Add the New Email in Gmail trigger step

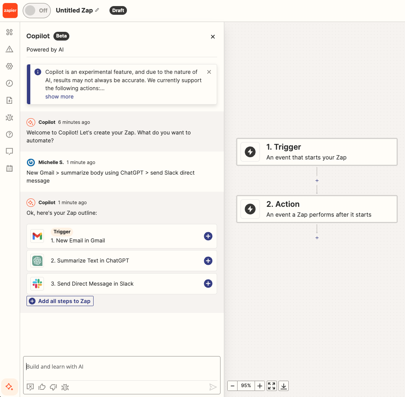208,236
